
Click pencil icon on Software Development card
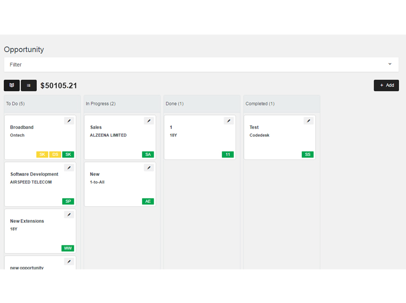[x=69, y=168]
